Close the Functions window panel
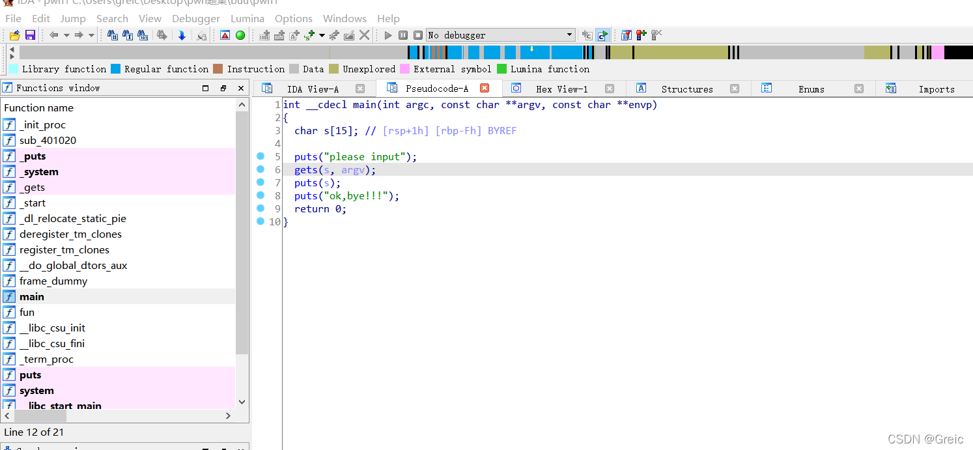This screenshot has height=450, width=973. click(x=241, y=88)
